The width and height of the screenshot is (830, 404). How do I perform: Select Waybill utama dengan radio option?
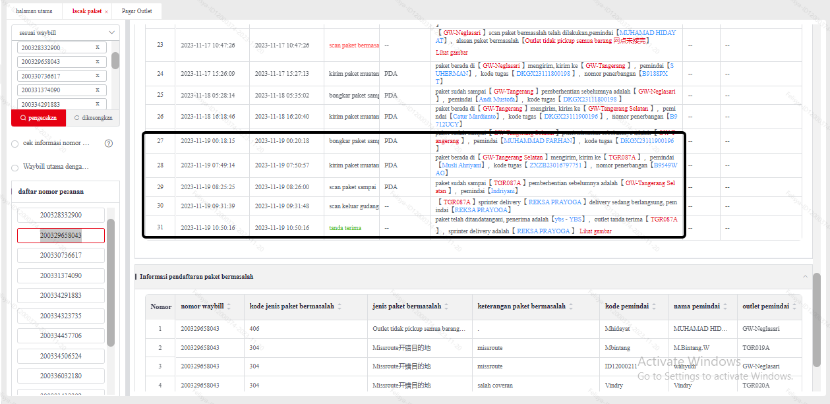click(x=15, y=167)
